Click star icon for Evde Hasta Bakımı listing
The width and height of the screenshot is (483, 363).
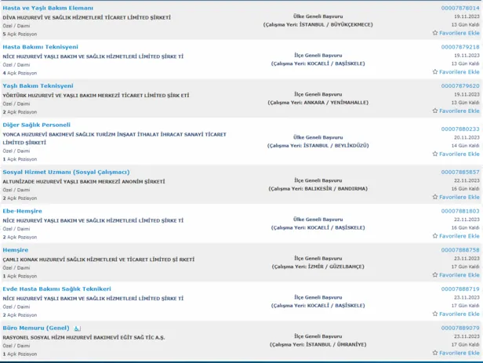click(436, 314)
